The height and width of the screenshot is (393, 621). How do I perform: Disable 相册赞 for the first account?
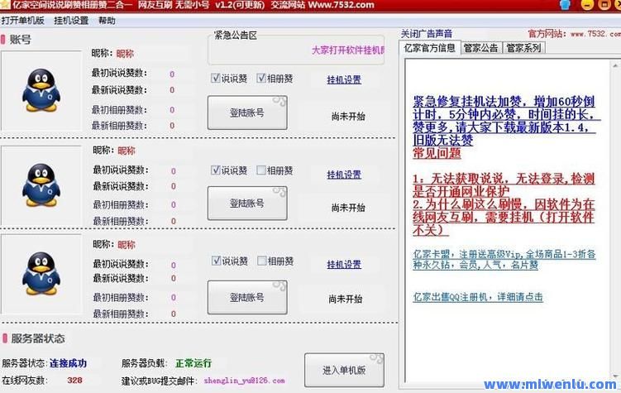261,79
